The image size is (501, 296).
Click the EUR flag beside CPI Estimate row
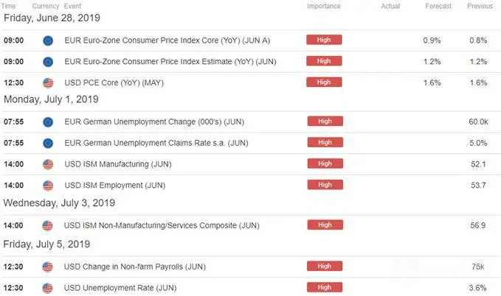(48, 62)
